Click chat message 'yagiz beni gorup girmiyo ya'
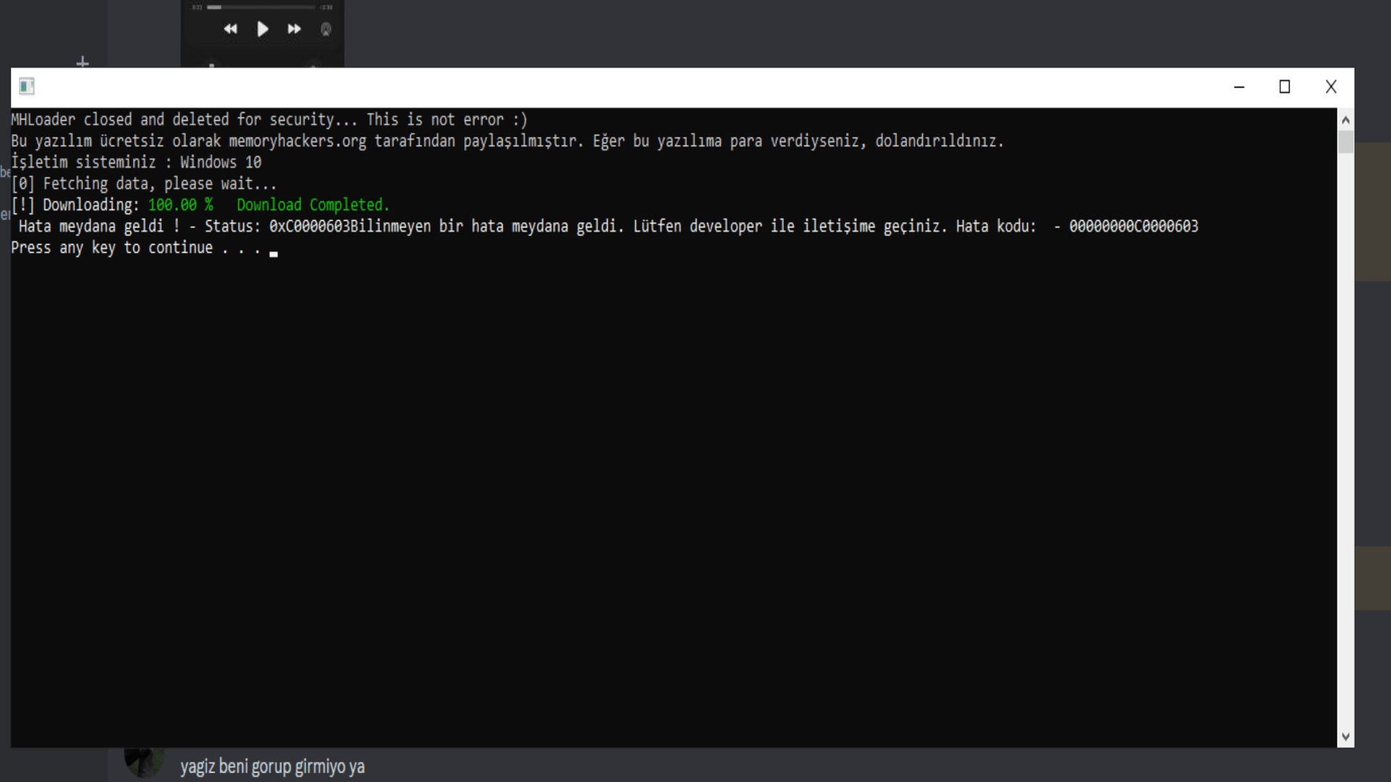1391x782 pixels. click(x=272, y=766)
